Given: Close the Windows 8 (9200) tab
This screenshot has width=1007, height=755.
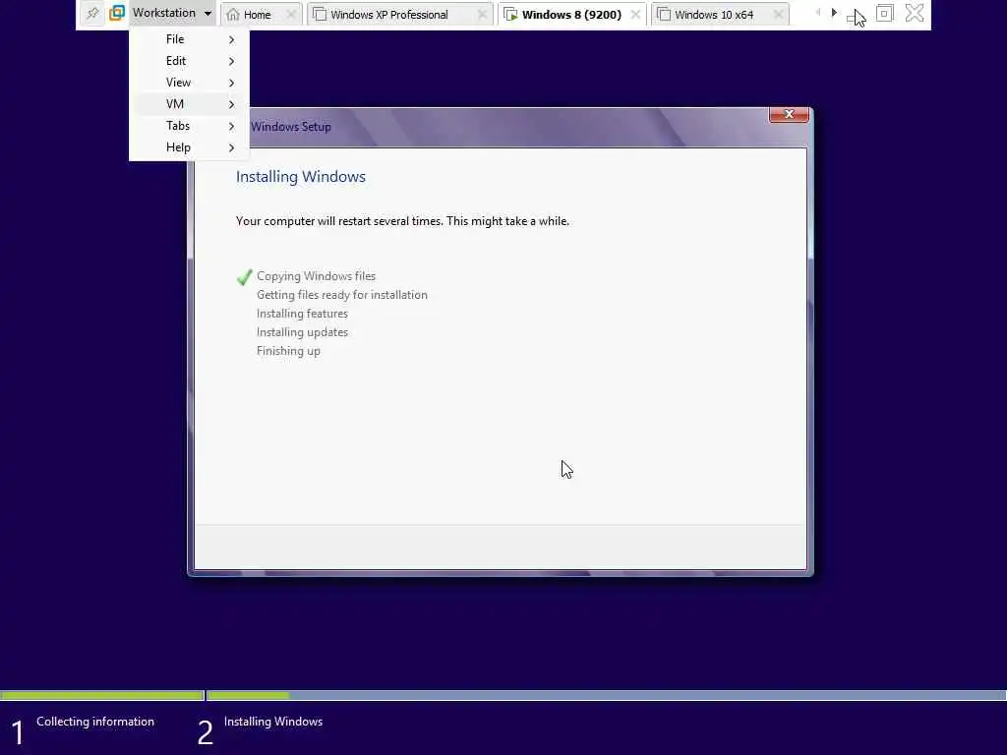Looking at the screenshot, I should point(635,14).
